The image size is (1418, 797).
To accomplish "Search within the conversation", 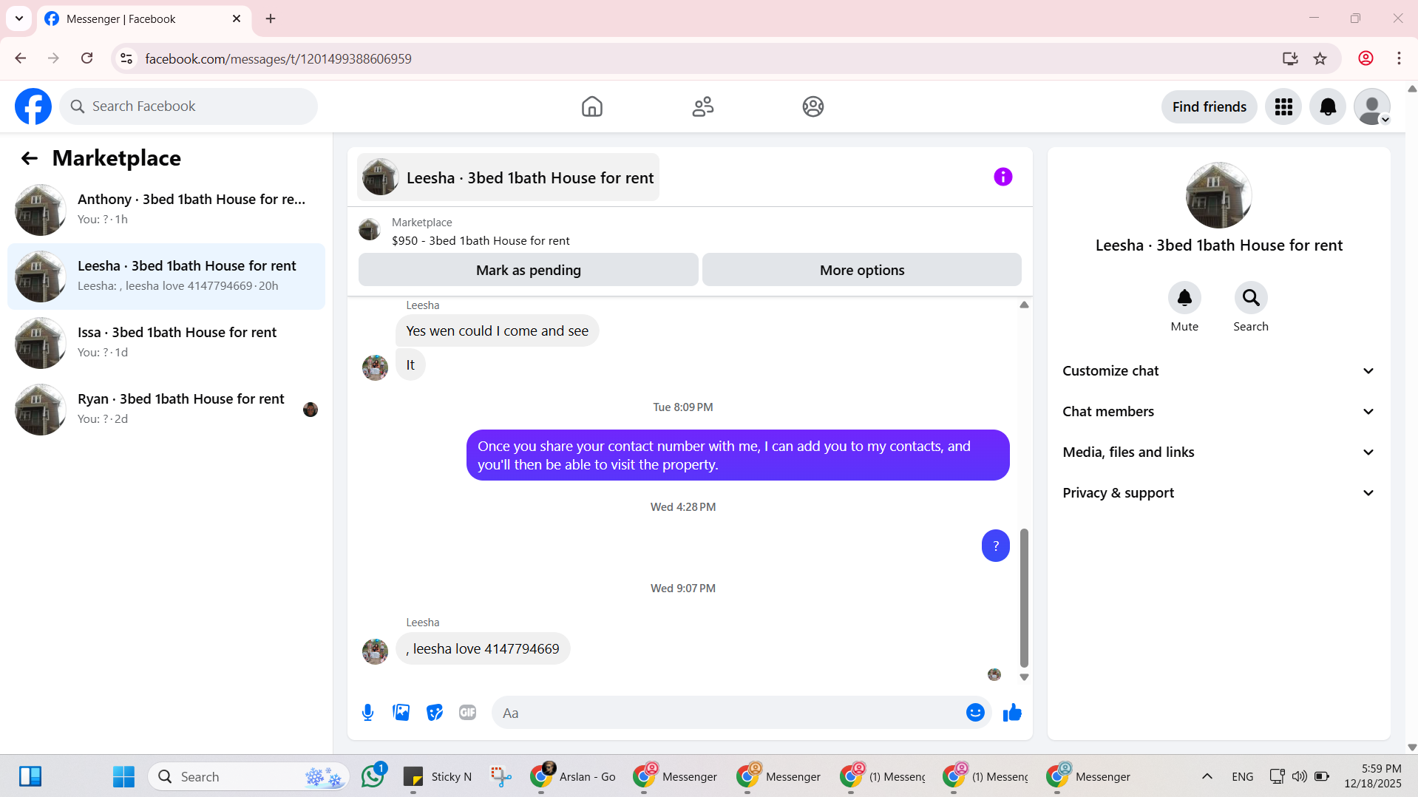I will [1251, 298].
